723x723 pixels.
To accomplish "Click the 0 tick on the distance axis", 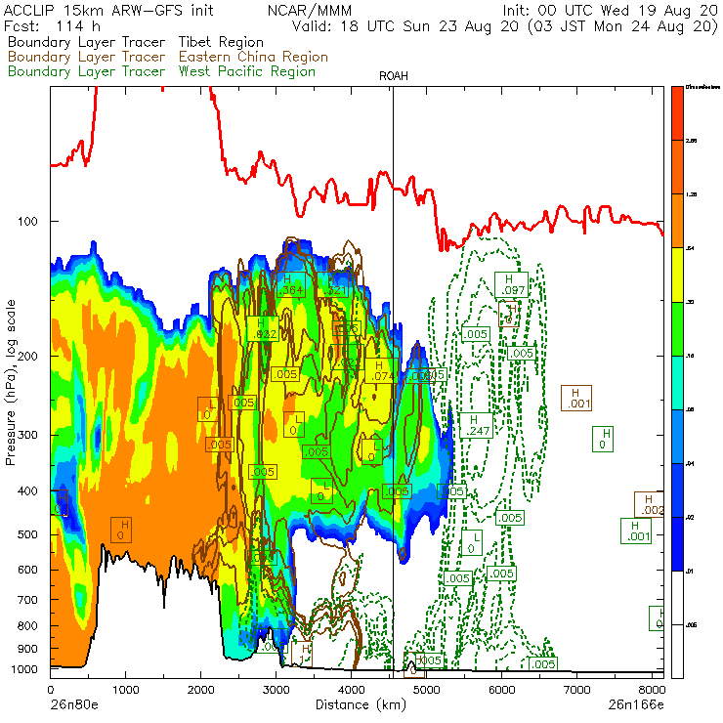I will click(x=51, y=690).
